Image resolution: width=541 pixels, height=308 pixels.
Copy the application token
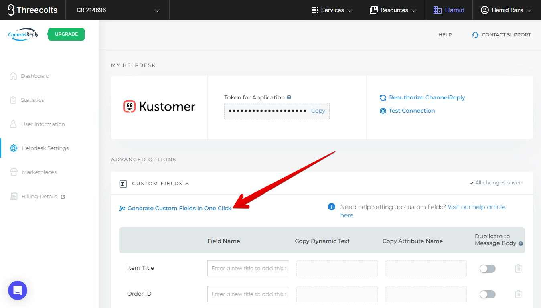coord(318,111)
